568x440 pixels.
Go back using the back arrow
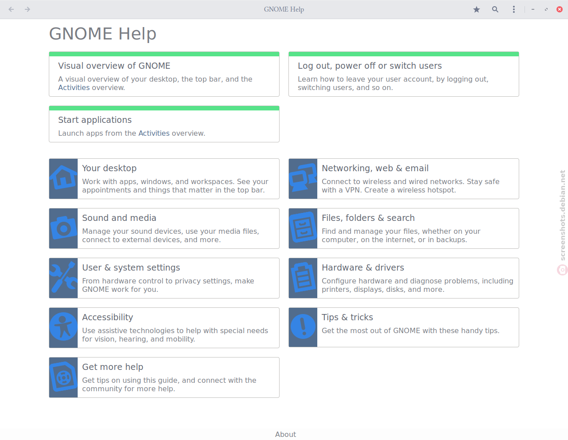tap(11, 9)
